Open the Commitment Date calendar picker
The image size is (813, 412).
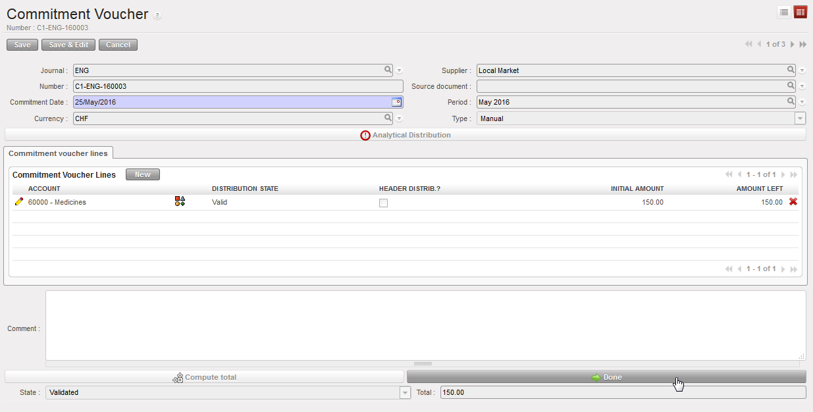pos(396,102)
